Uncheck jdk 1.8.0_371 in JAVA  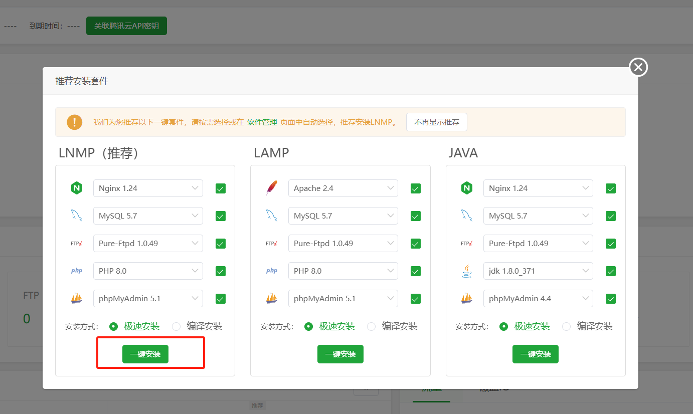click(x=611, y=271)
